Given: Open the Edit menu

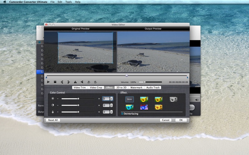Looking at the screenshot, I should point(60,2).
